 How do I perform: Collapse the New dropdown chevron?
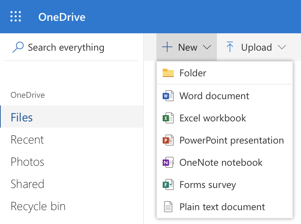pos(207,47)
